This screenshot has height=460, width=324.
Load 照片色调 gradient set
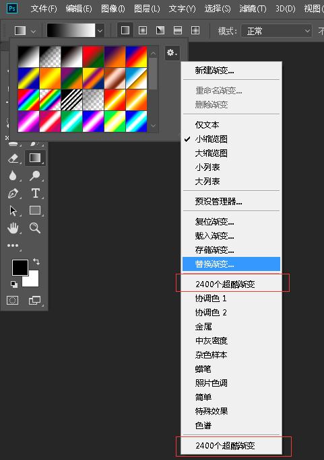(x=231, y=383)
